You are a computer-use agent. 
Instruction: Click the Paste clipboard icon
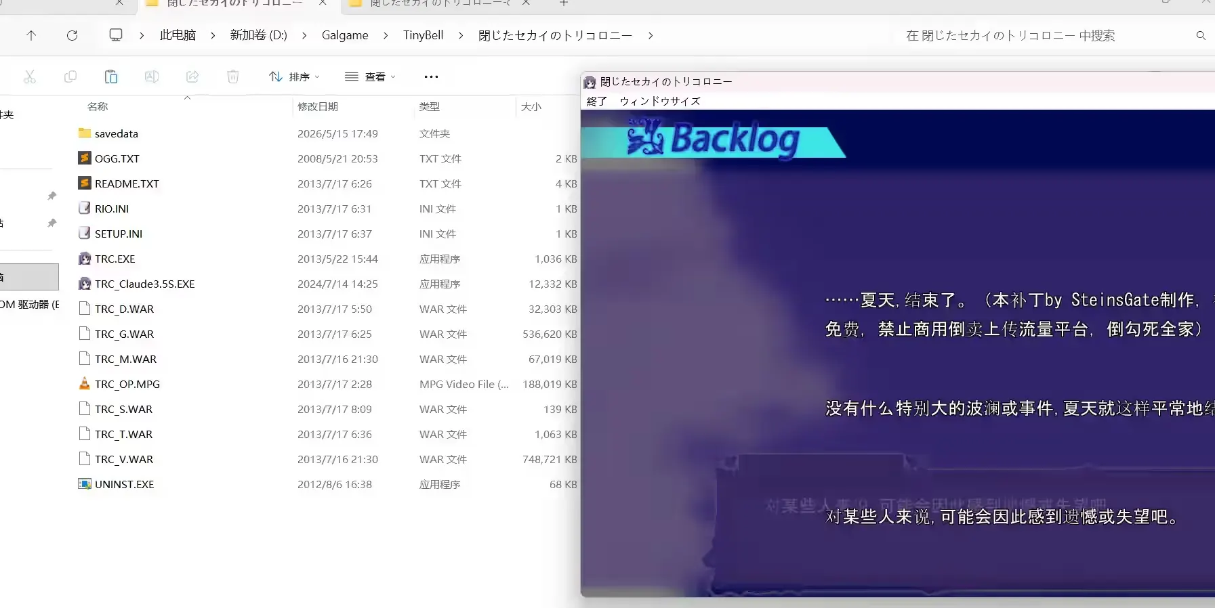(x=111, y=77)
